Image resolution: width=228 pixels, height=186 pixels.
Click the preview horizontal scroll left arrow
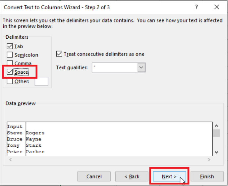(10, 160)
